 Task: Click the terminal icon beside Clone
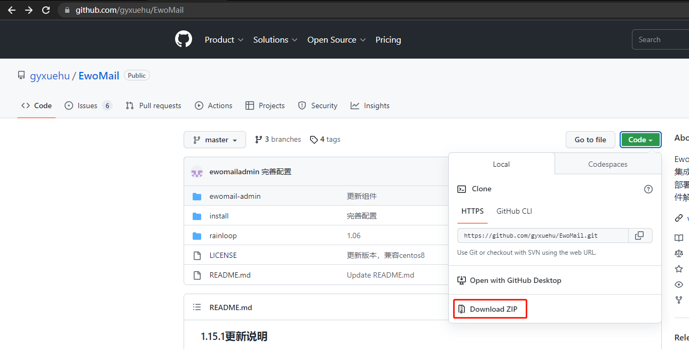pos(462,189)
